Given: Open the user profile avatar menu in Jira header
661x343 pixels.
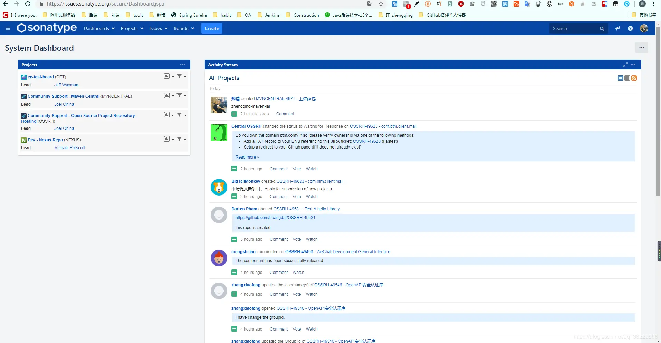Looking at the screenshot, I should [644, 28].
